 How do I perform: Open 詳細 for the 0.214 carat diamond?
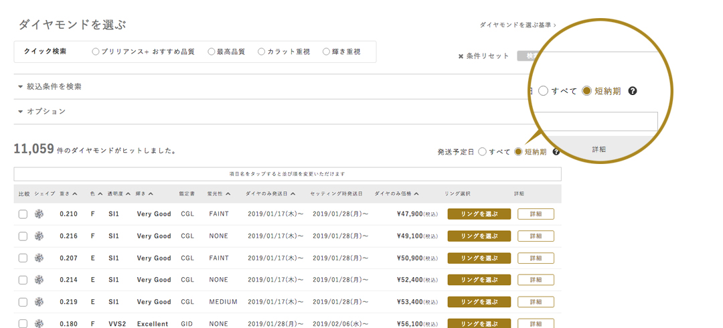[x=536, y=280]
